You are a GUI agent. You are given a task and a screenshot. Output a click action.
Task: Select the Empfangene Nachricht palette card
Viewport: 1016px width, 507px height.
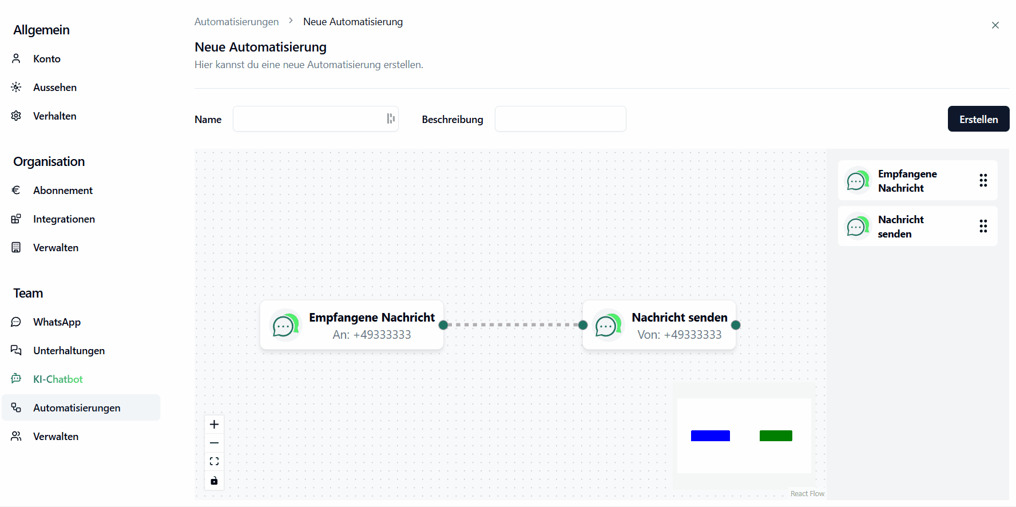(918, 181)
